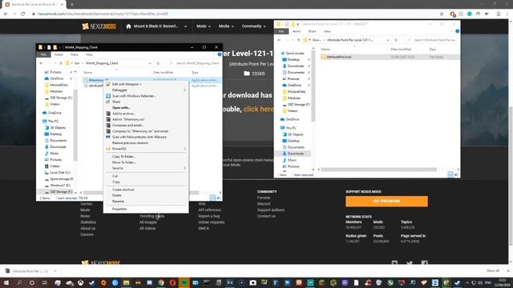The image size is (513, 288).
Task: Open address history dropdown in Win64_Shipping_Client window
Action: click(x=150, y=63)
